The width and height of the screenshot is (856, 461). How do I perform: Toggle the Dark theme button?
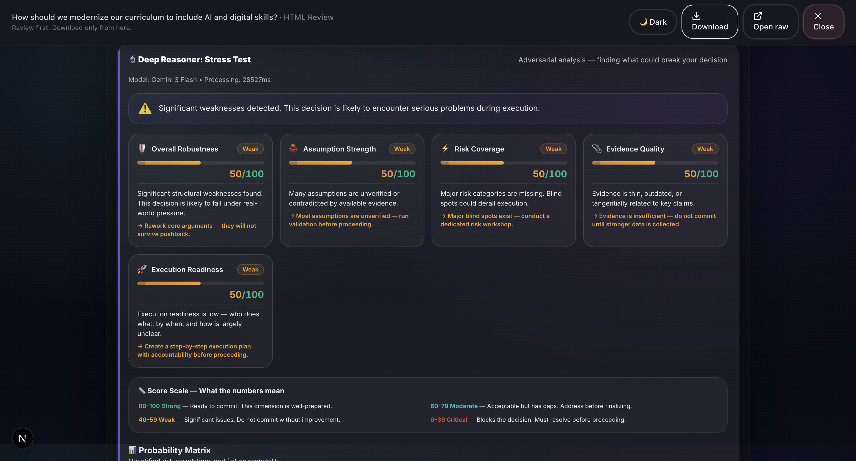click(653, 22)
